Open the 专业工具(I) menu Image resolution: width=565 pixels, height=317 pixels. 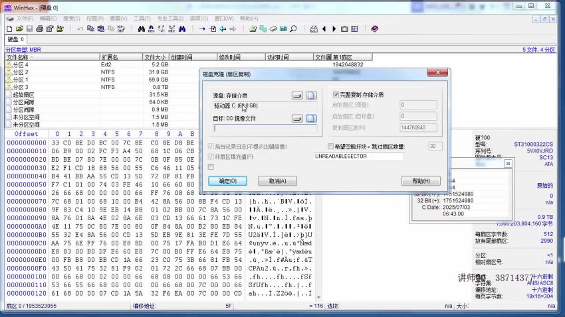[x=170, y=19]
